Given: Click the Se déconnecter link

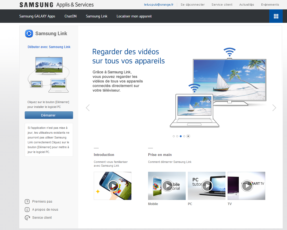Looking at the screenshot, I should (193, 5).
